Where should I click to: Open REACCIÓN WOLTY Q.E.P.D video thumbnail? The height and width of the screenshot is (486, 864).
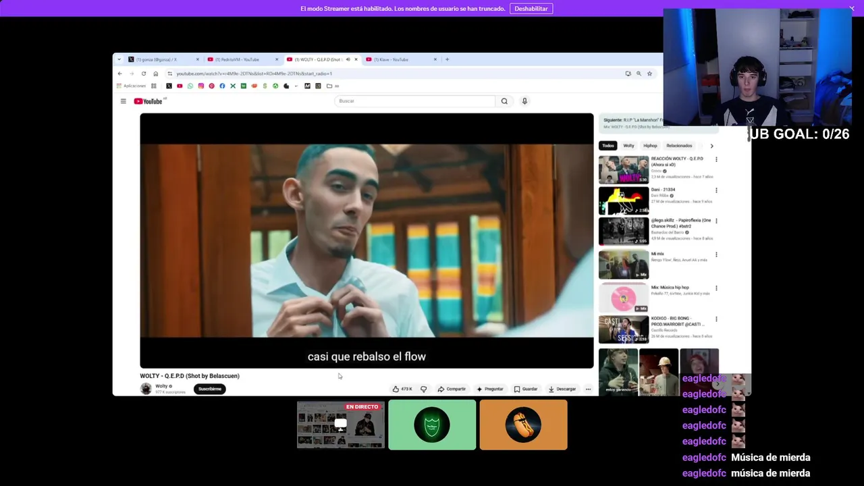point(624,169)
